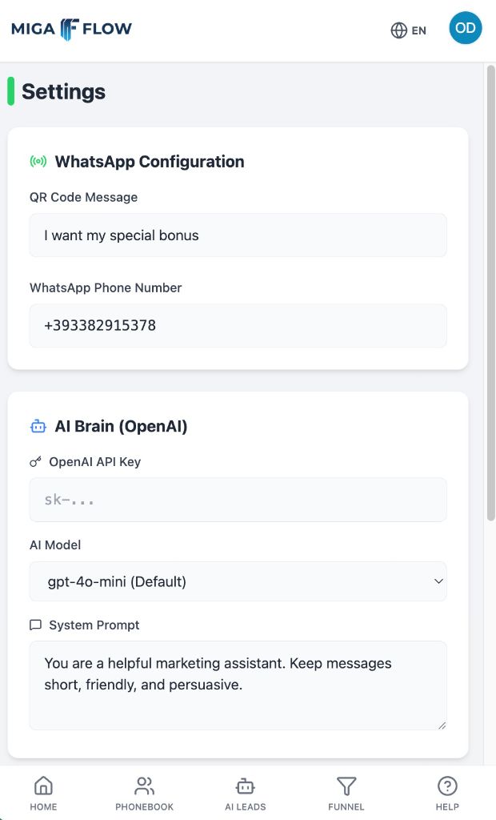
Task: Switch to the AI Leads tab
Action: click(x=245, y=793)
